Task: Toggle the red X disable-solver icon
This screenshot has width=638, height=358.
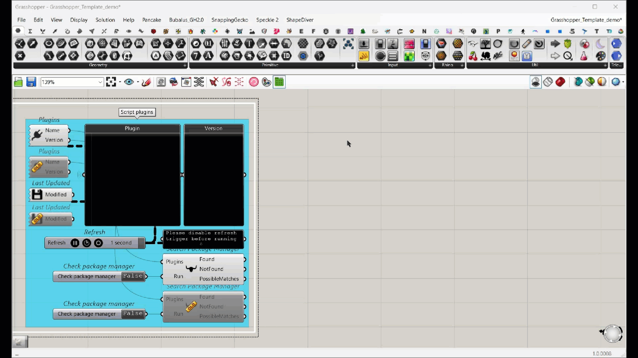Action: click(214, 82)
